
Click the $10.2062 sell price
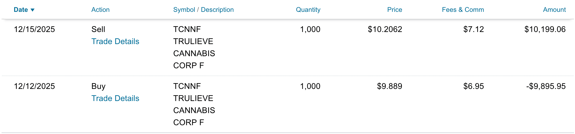click(x=385, y=29)
